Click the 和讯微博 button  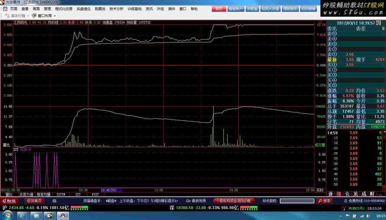point(308,9)
